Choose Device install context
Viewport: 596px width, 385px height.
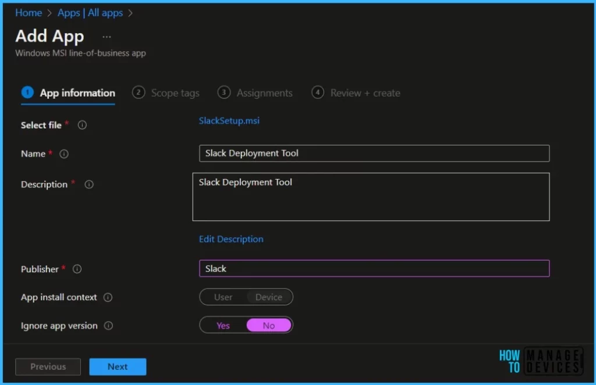269,297
